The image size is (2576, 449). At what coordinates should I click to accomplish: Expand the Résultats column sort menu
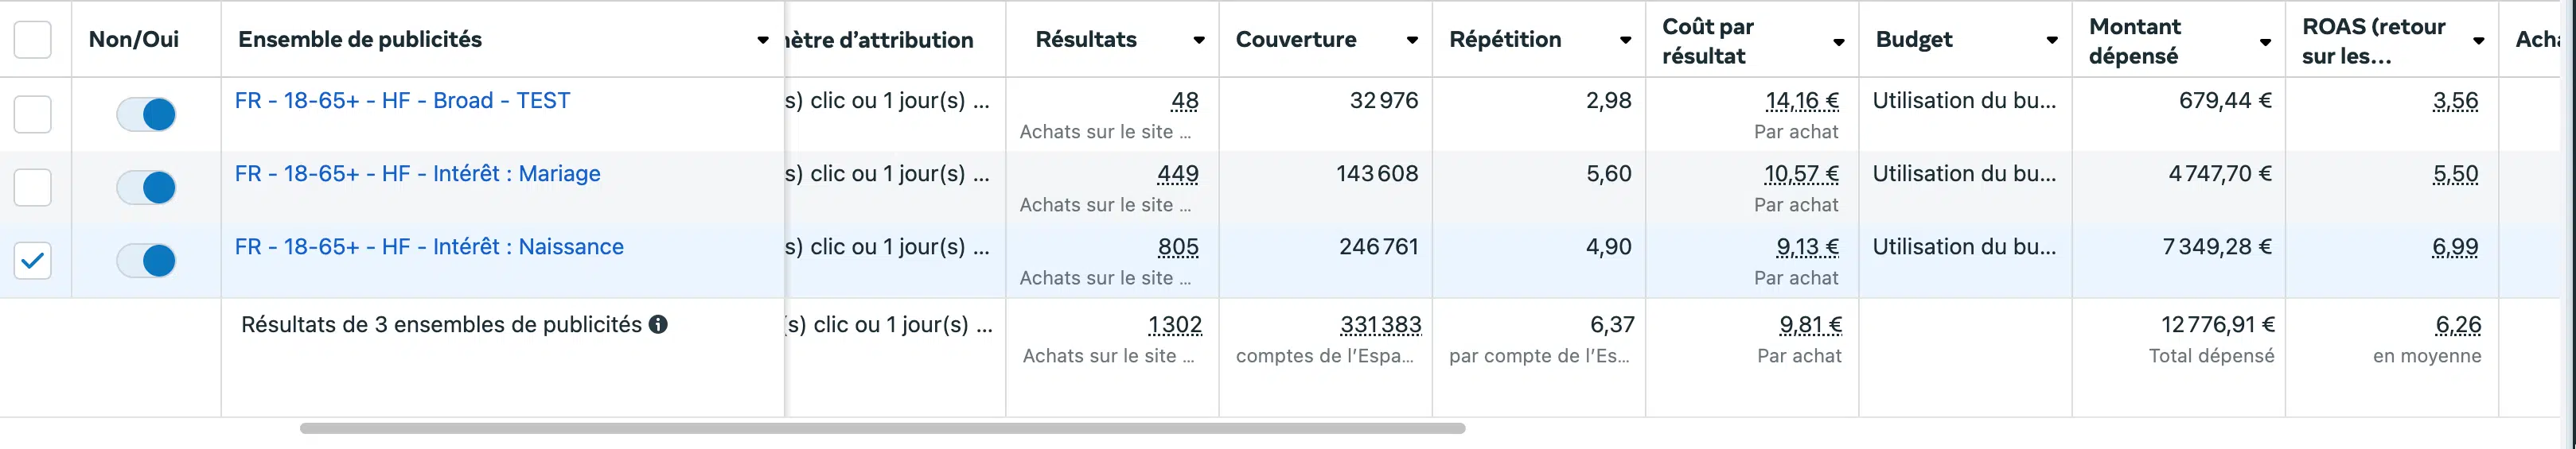[x=1198, y=40]
